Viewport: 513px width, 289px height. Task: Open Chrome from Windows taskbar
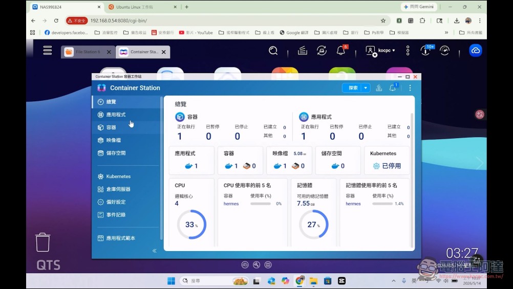pos(300,281)
